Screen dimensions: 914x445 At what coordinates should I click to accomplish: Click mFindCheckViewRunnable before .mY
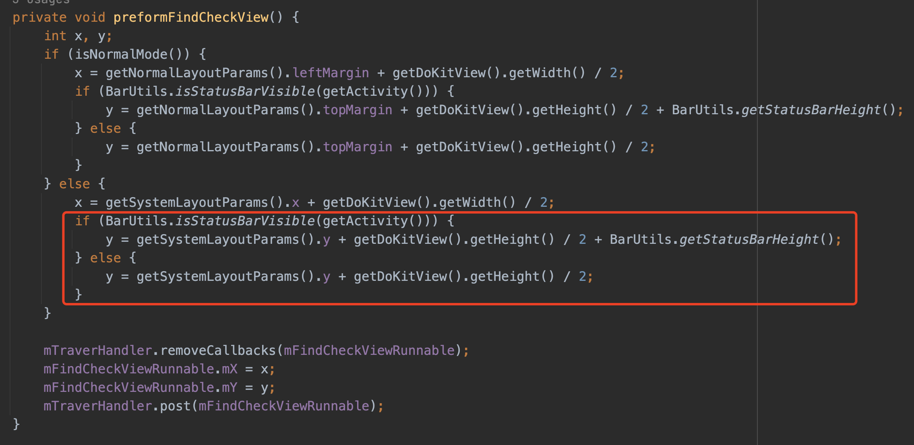129,387
